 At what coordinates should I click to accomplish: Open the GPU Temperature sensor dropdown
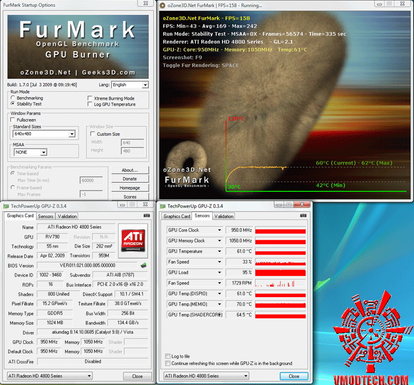[x=220, y=251]
